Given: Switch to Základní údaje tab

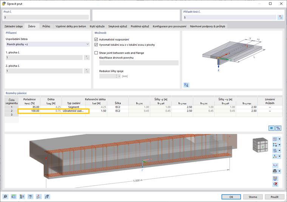Looking at the screenshot, I should point(14,26).
